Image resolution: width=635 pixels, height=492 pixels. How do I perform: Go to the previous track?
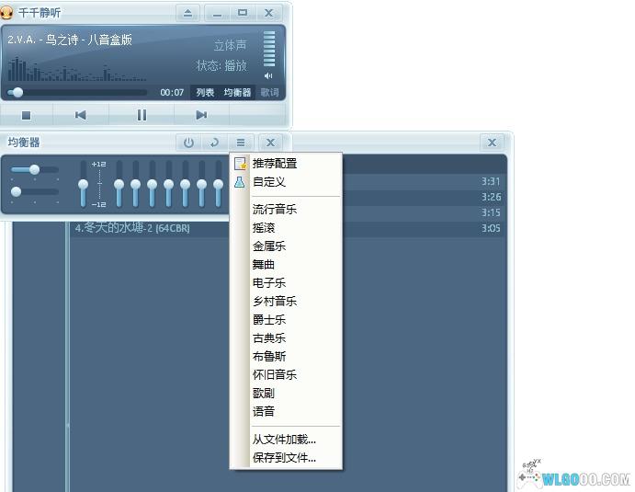pyautogui.click(x=80, y=115)
